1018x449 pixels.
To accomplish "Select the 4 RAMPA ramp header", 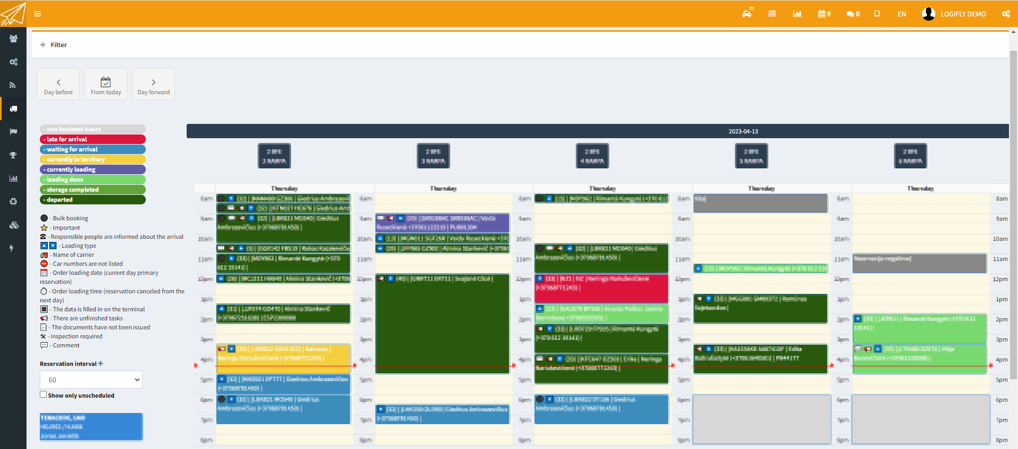I will (x=592, y=156).
